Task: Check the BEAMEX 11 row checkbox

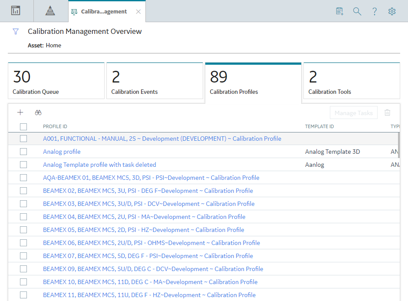Action: [23, 295]
